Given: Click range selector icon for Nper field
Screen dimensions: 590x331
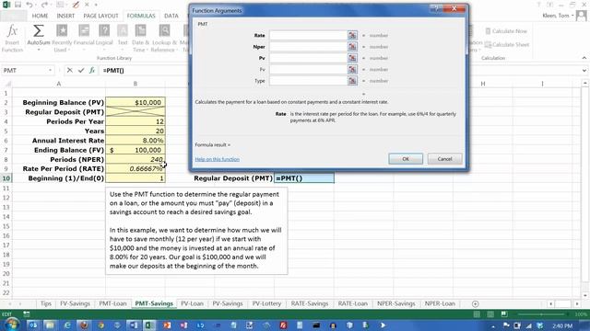Looking at the screenshot, I should (352, 47).
